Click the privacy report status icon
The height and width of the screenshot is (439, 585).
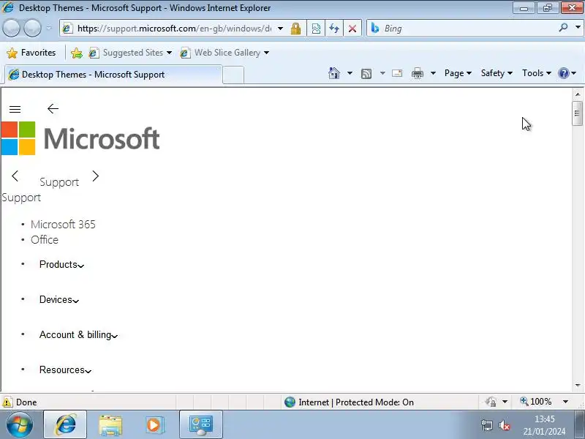(491, 402)
